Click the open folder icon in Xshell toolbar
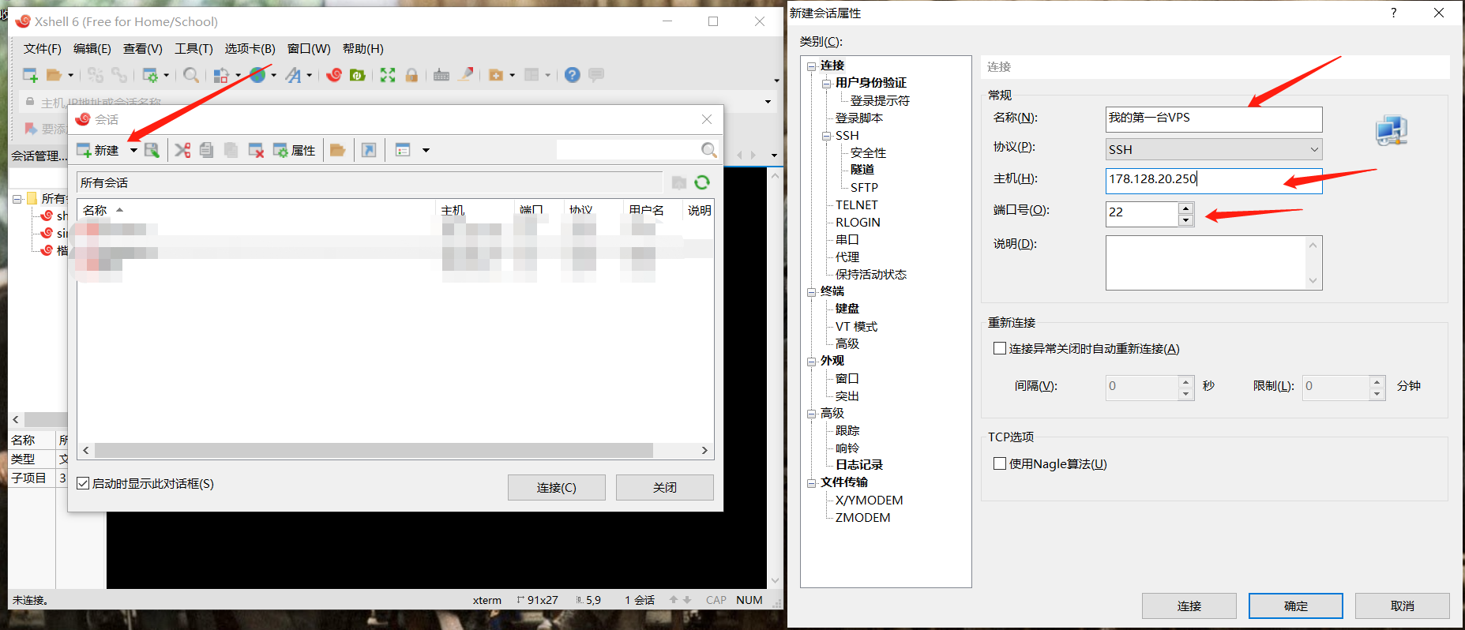Image resolution: width=1465 pixels, height=630 pixels. tap(54, 75)
